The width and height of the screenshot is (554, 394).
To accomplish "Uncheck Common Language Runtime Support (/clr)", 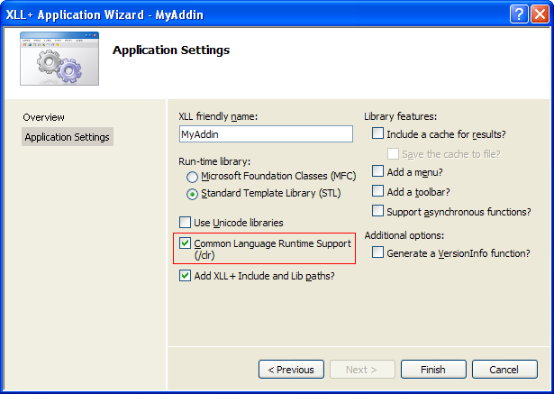I will [186, 243].
